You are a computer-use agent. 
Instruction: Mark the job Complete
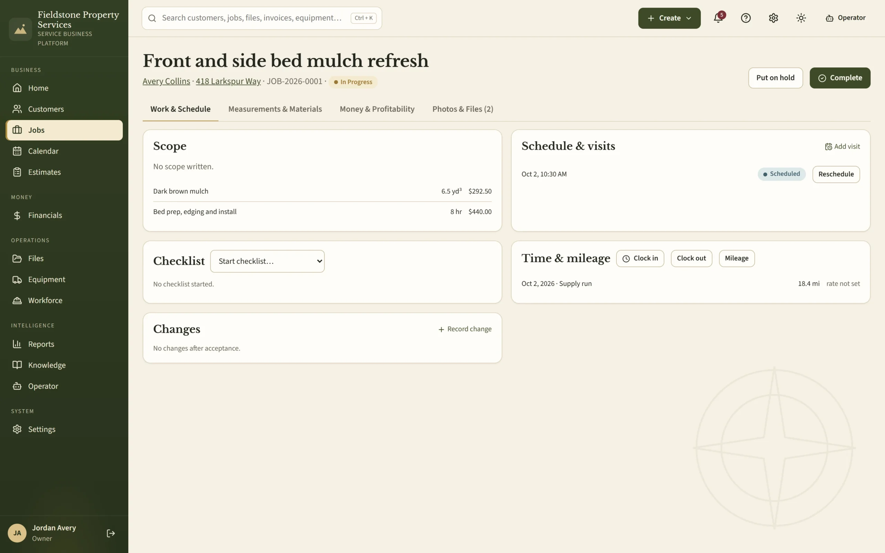coord(840,78)
